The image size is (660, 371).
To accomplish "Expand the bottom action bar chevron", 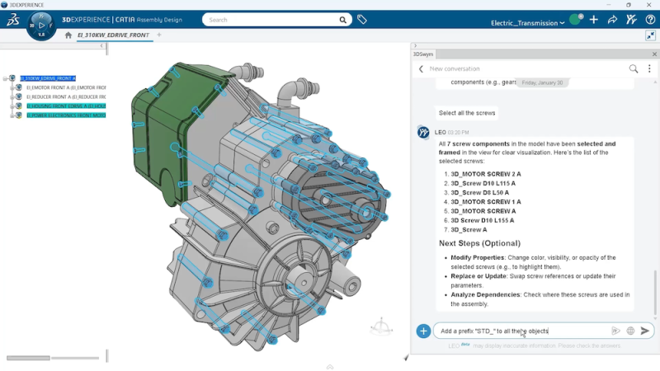I will [x=330, y=367].
